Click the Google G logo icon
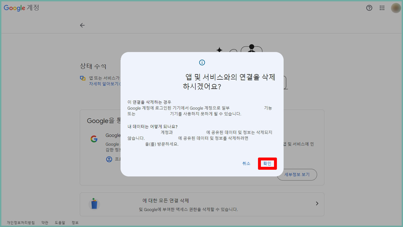This screenshot has height=227, width=403. coord(94,139)
